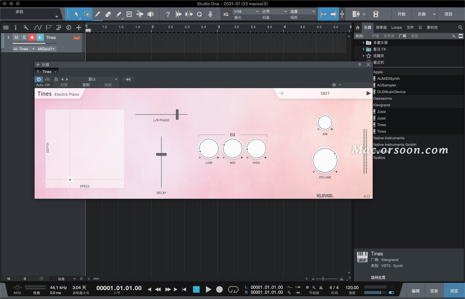Mute the Tines track
Image resolution: width=465 pixels, height=299 pixels.
coord(16,38)
